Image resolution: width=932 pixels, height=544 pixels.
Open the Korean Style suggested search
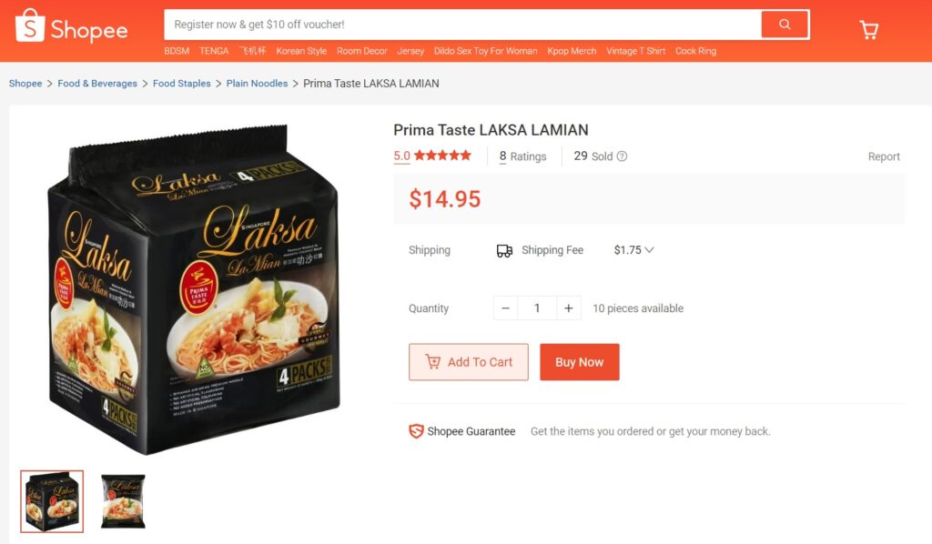[x=301, y=51]
